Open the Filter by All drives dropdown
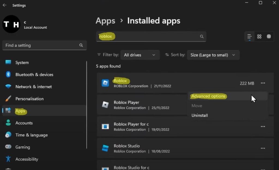 click(x=140, y=55)
